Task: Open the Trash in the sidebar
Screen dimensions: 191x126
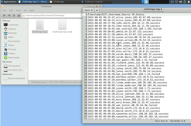Action: [x=11, y=37]
